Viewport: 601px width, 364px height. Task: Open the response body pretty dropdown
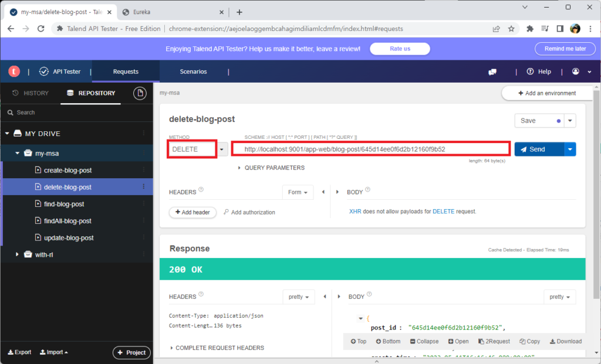559,297
